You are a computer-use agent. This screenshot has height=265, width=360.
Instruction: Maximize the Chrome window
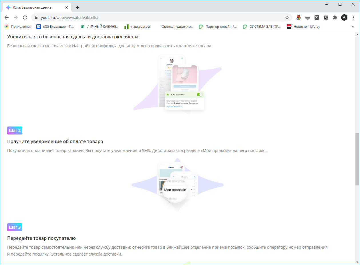pyautogui.click(x=340, y=4)
